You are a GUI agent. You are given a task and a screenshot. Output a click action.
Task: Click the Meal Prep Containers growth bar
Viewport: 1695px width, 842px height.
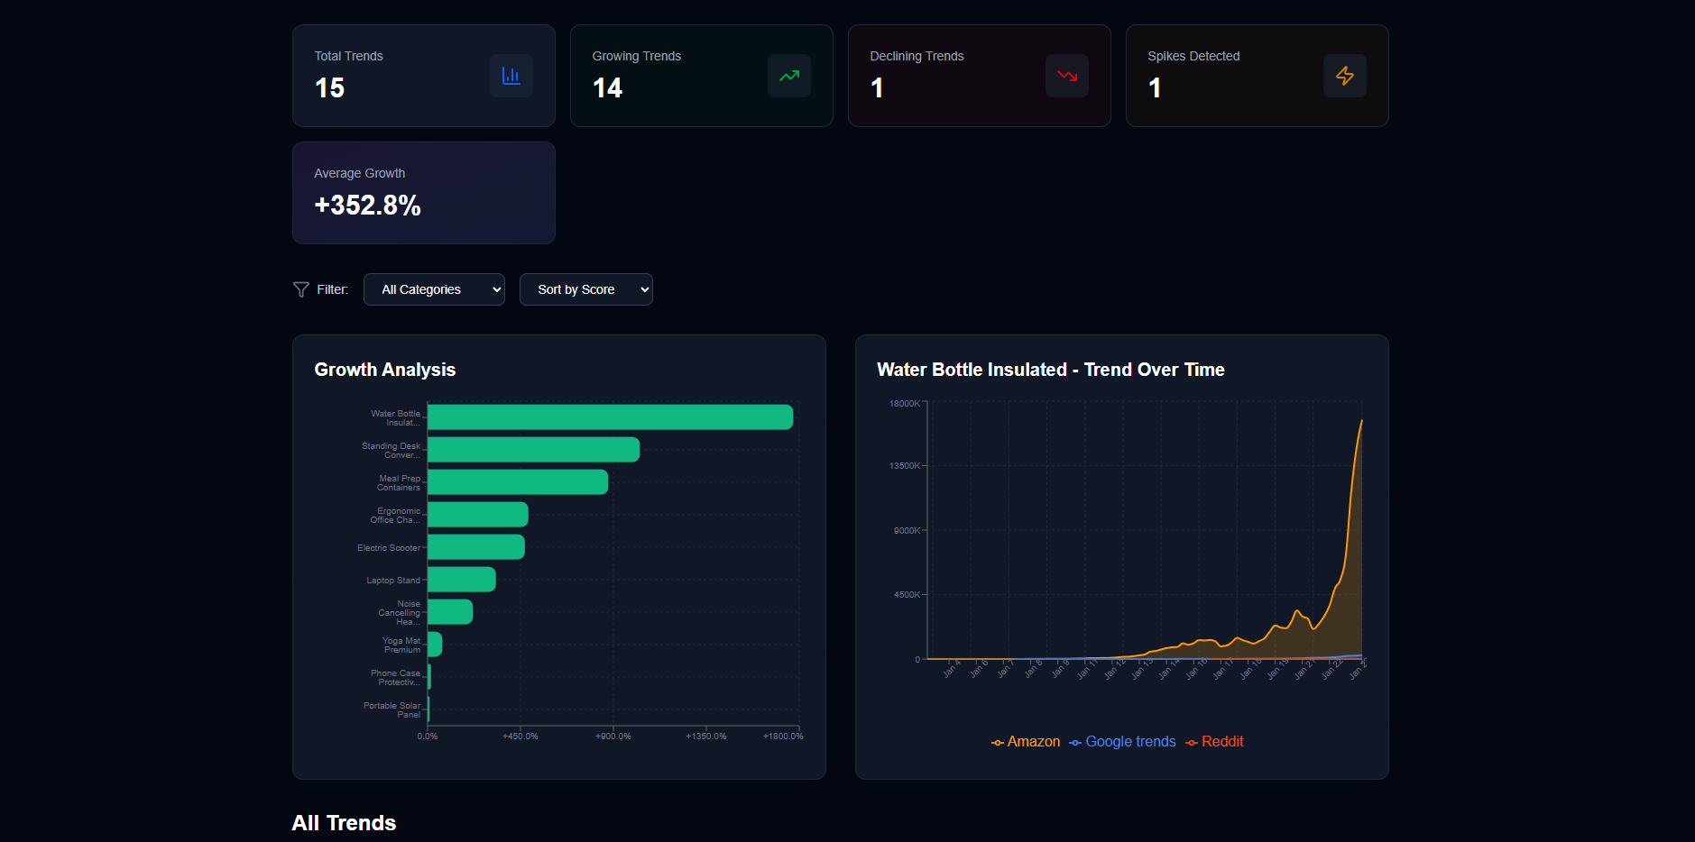coord(518,482)
